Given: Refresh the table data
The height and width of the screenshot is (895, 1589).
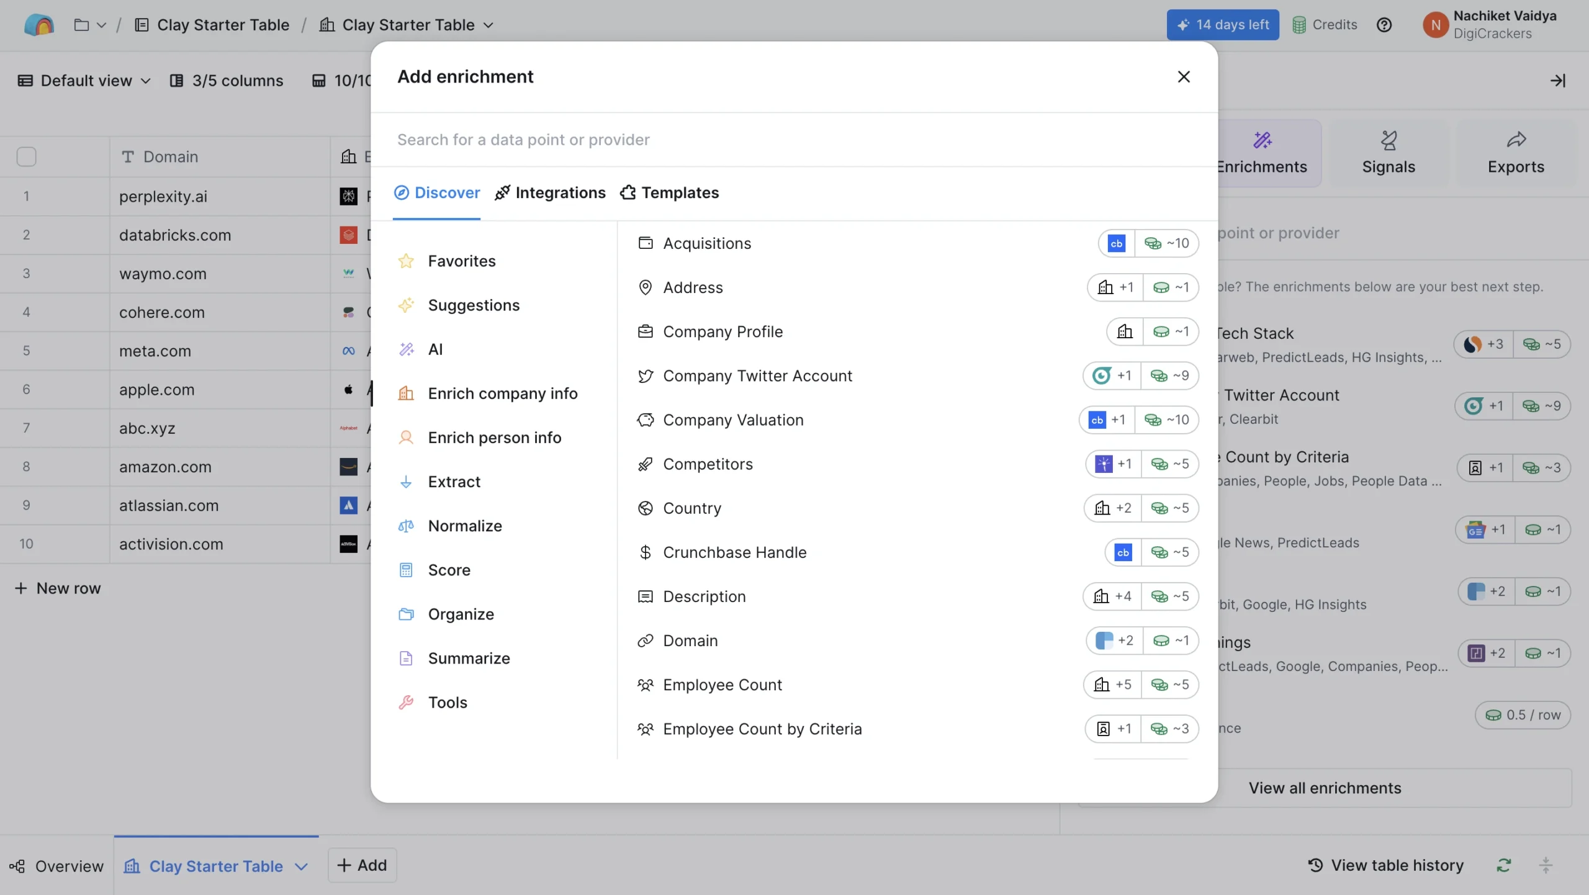Looking at the screenshot, I should [x=1503, y=865].
